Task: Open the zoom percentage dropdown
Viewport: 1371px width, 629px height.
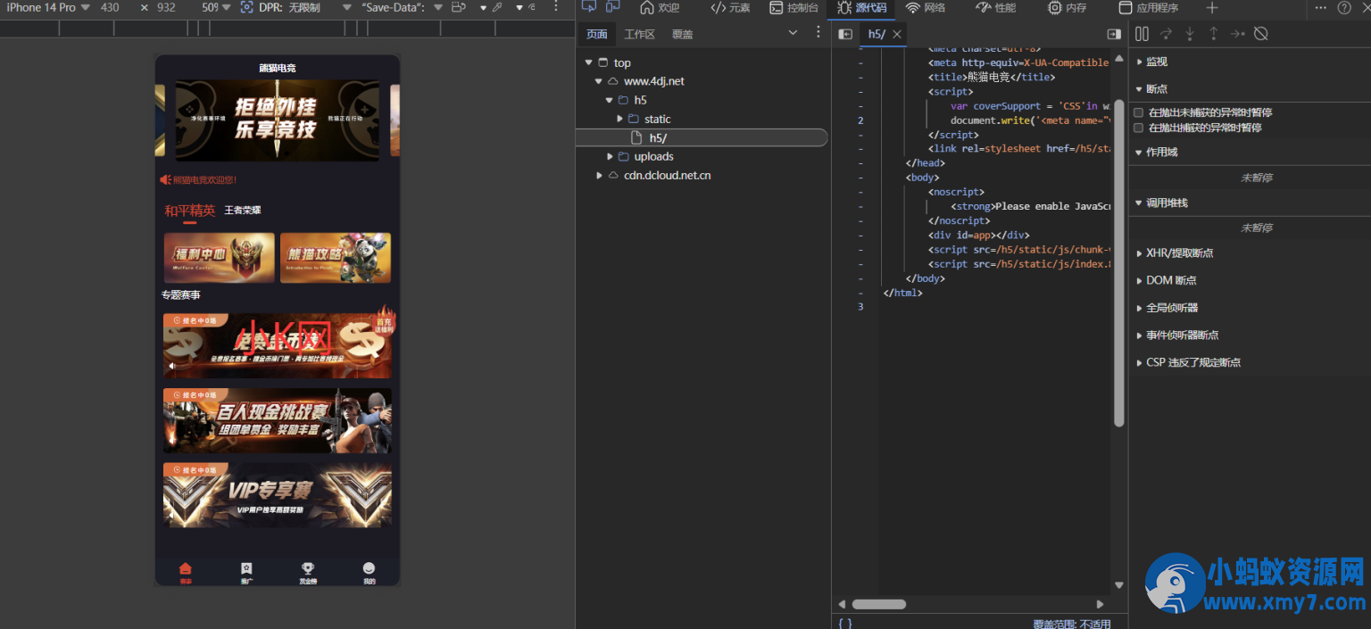Action: coord(215,7)
